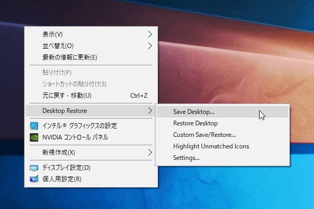Choose Restore Desktop in the submenu
314x209 pixels.
pyautogui.click(x=222, y=123)
